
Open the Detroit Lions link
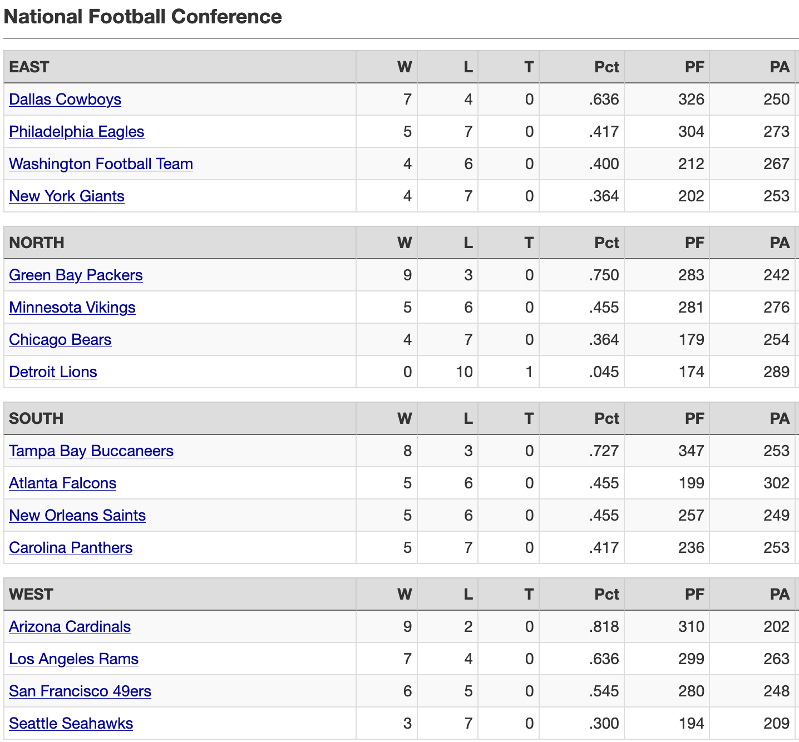pos(53,372)
